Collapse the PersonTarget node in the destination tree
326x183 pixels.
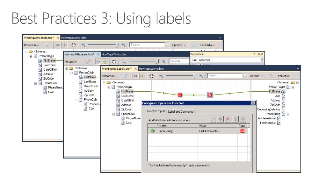pyautogui.click(x=293, y=87)
